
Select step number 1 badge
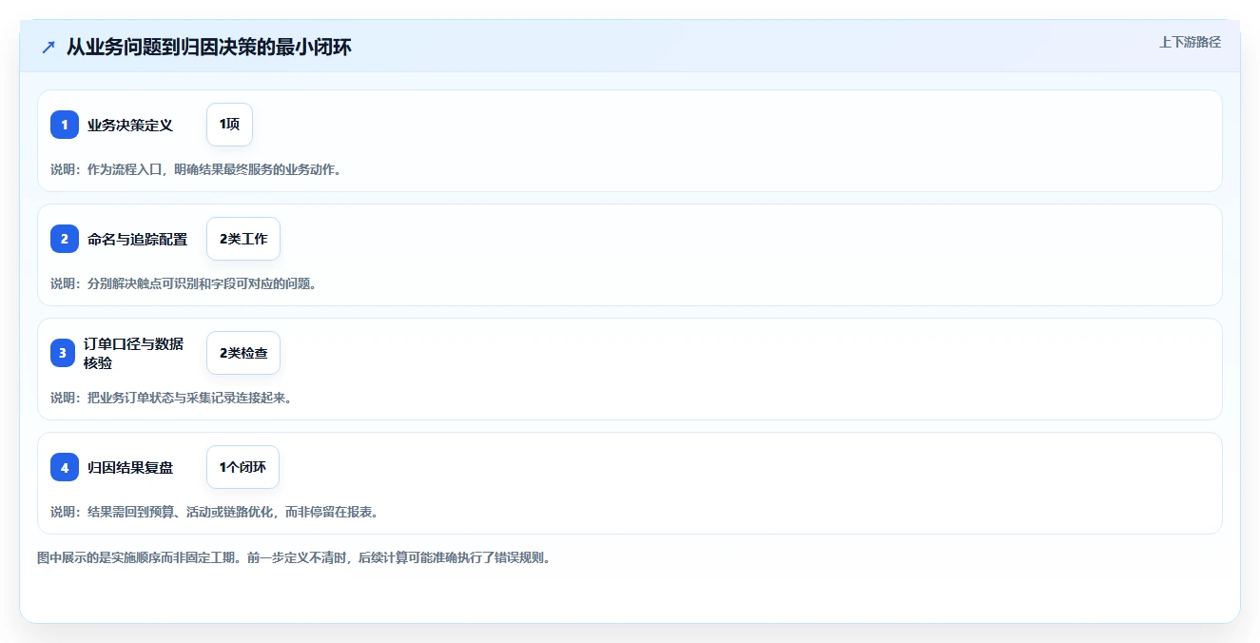(65, 125)
